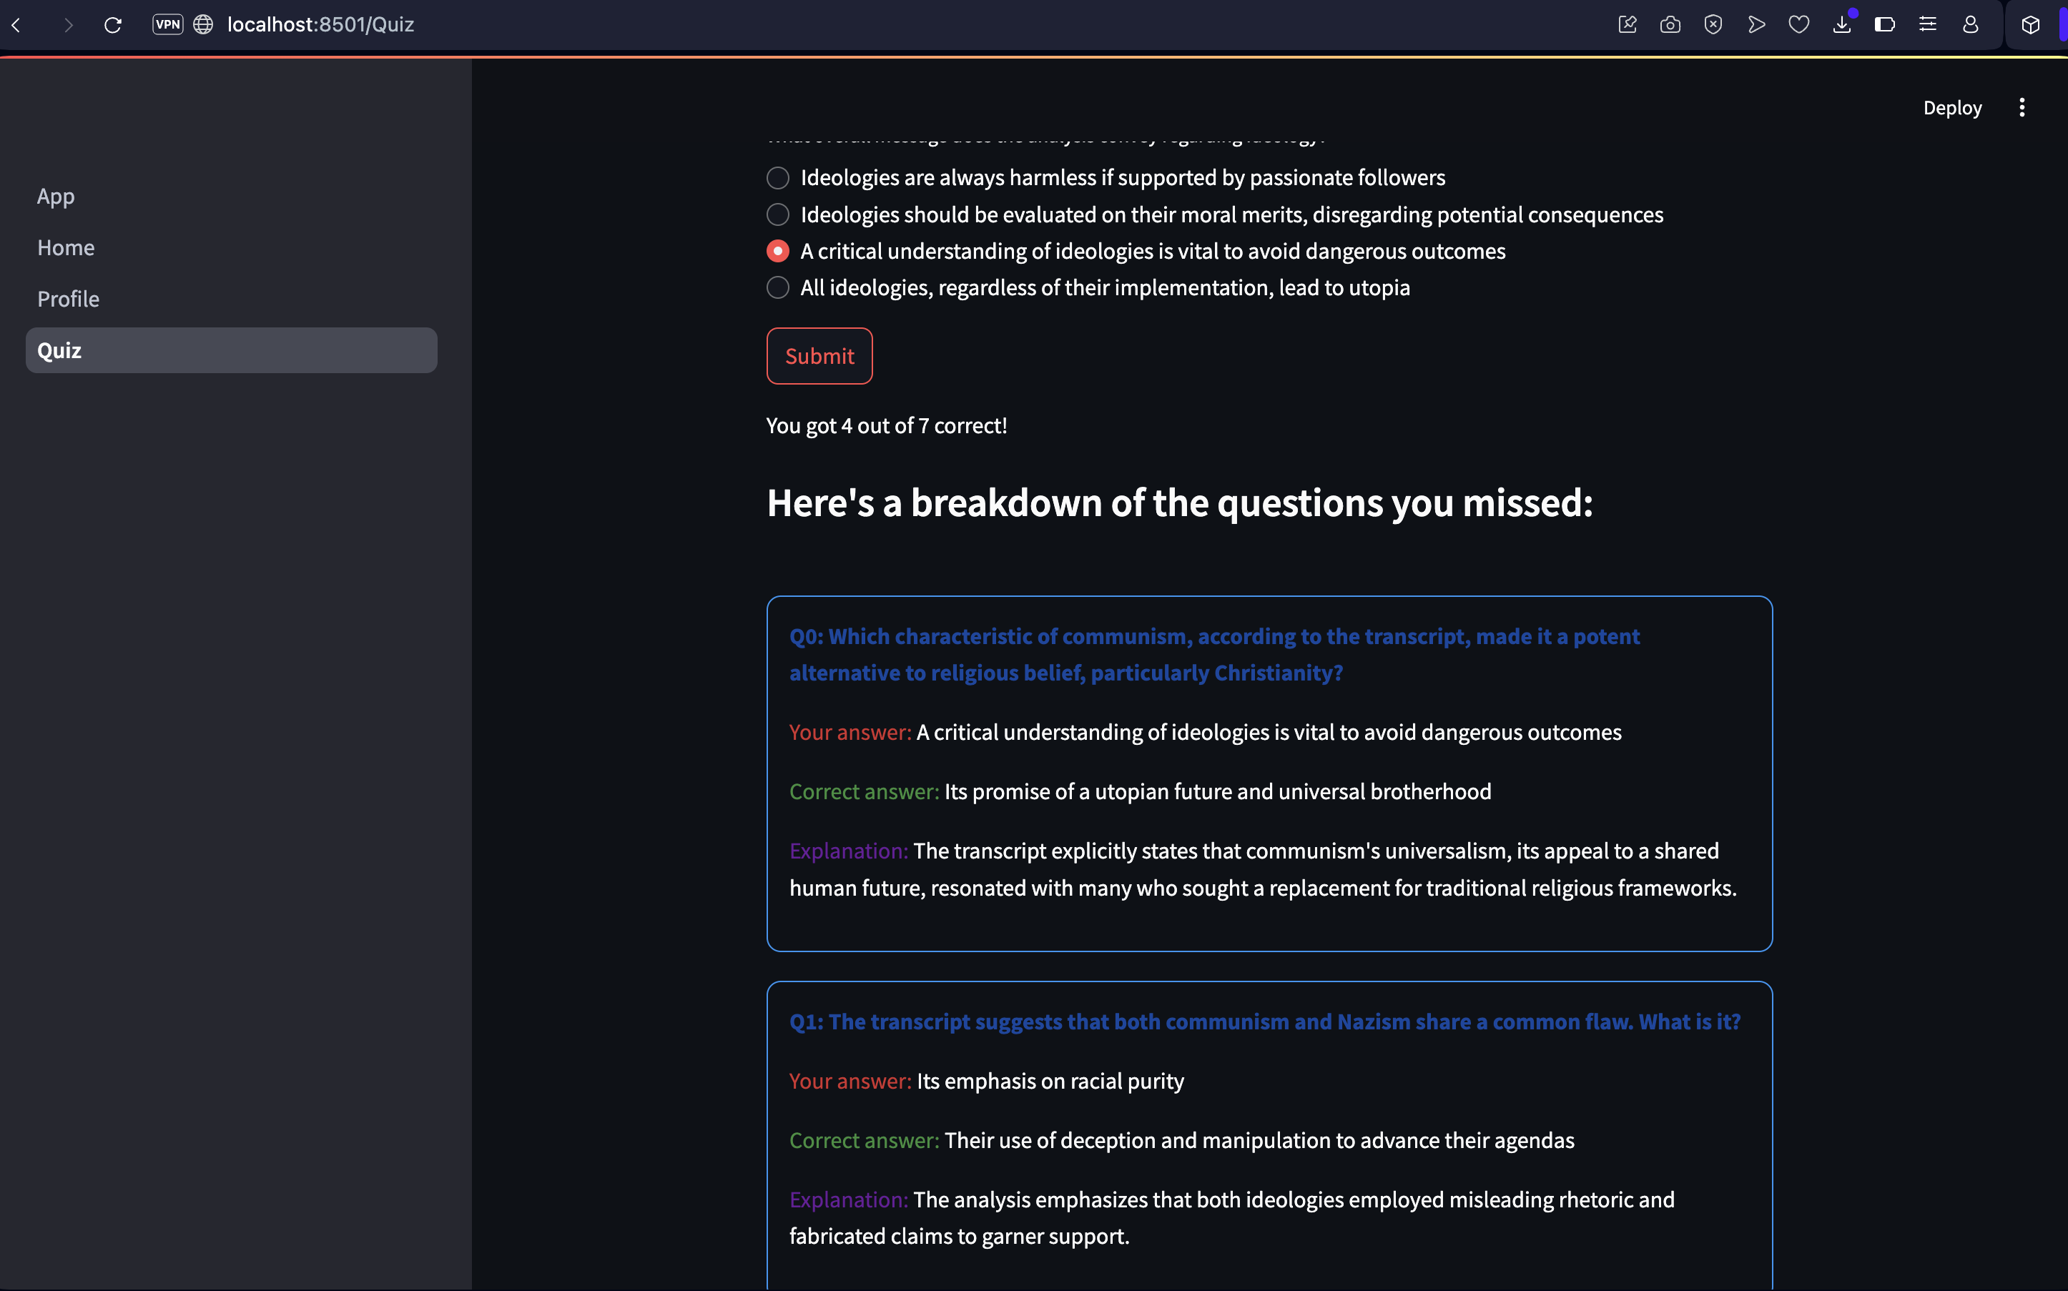
Task: Take a snapshot with camera icon
Action: coord(1670,25)
